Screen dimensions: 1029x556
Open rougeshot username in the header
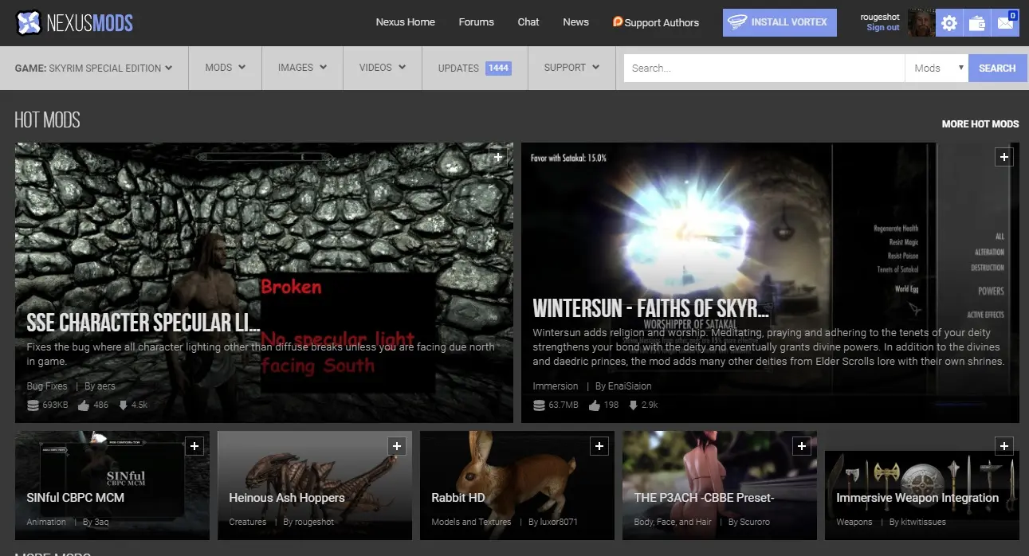[880, 17]
